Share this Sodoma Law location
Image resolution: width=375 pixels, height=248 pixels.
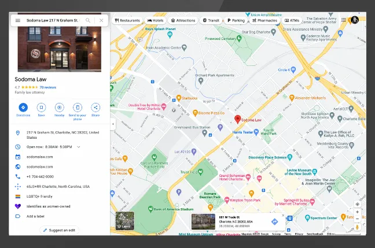[95, 108]
